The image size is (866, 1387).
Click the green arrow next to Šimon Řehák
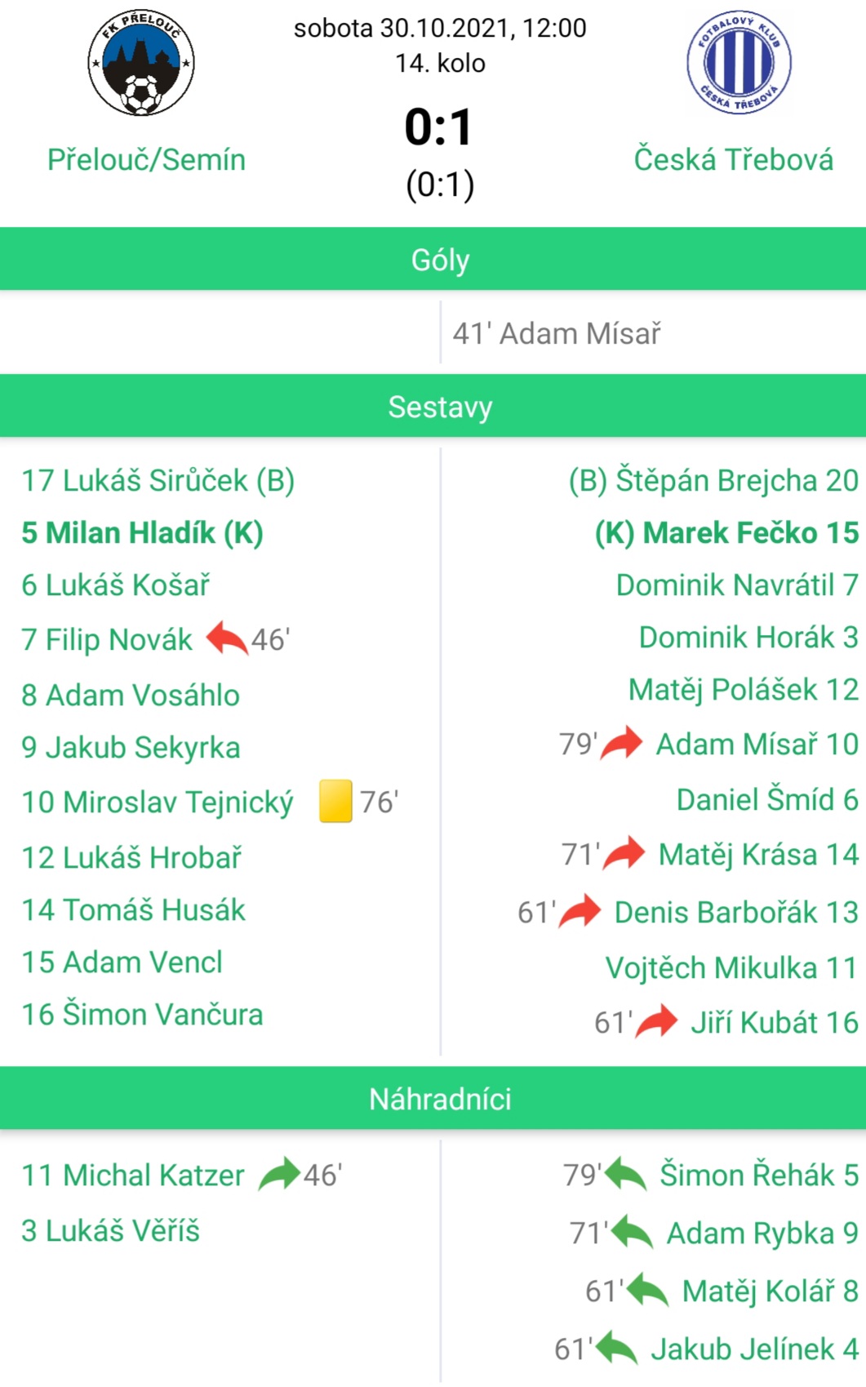point(626,1174)
